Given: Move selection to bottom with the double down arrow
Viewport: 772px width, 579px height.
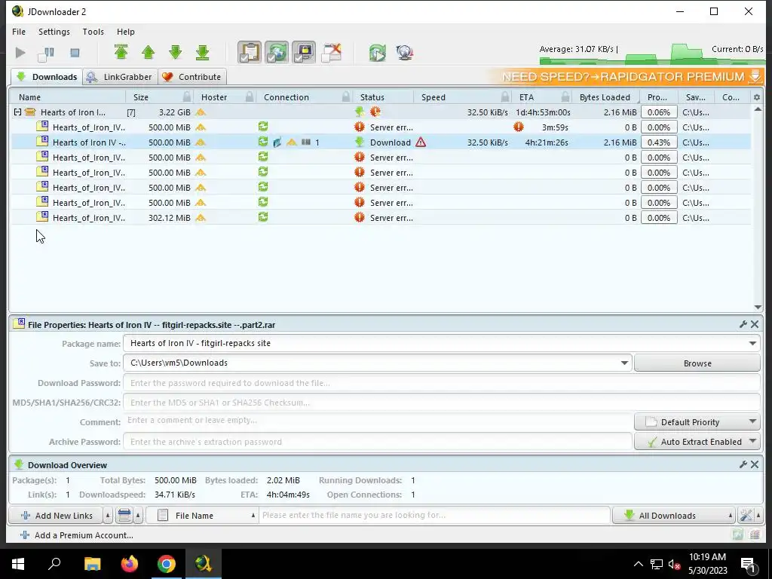Looking at the screenshot, I should 202,53.
